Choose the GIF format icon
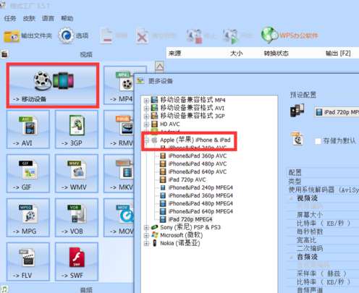 tap(28, 174)
